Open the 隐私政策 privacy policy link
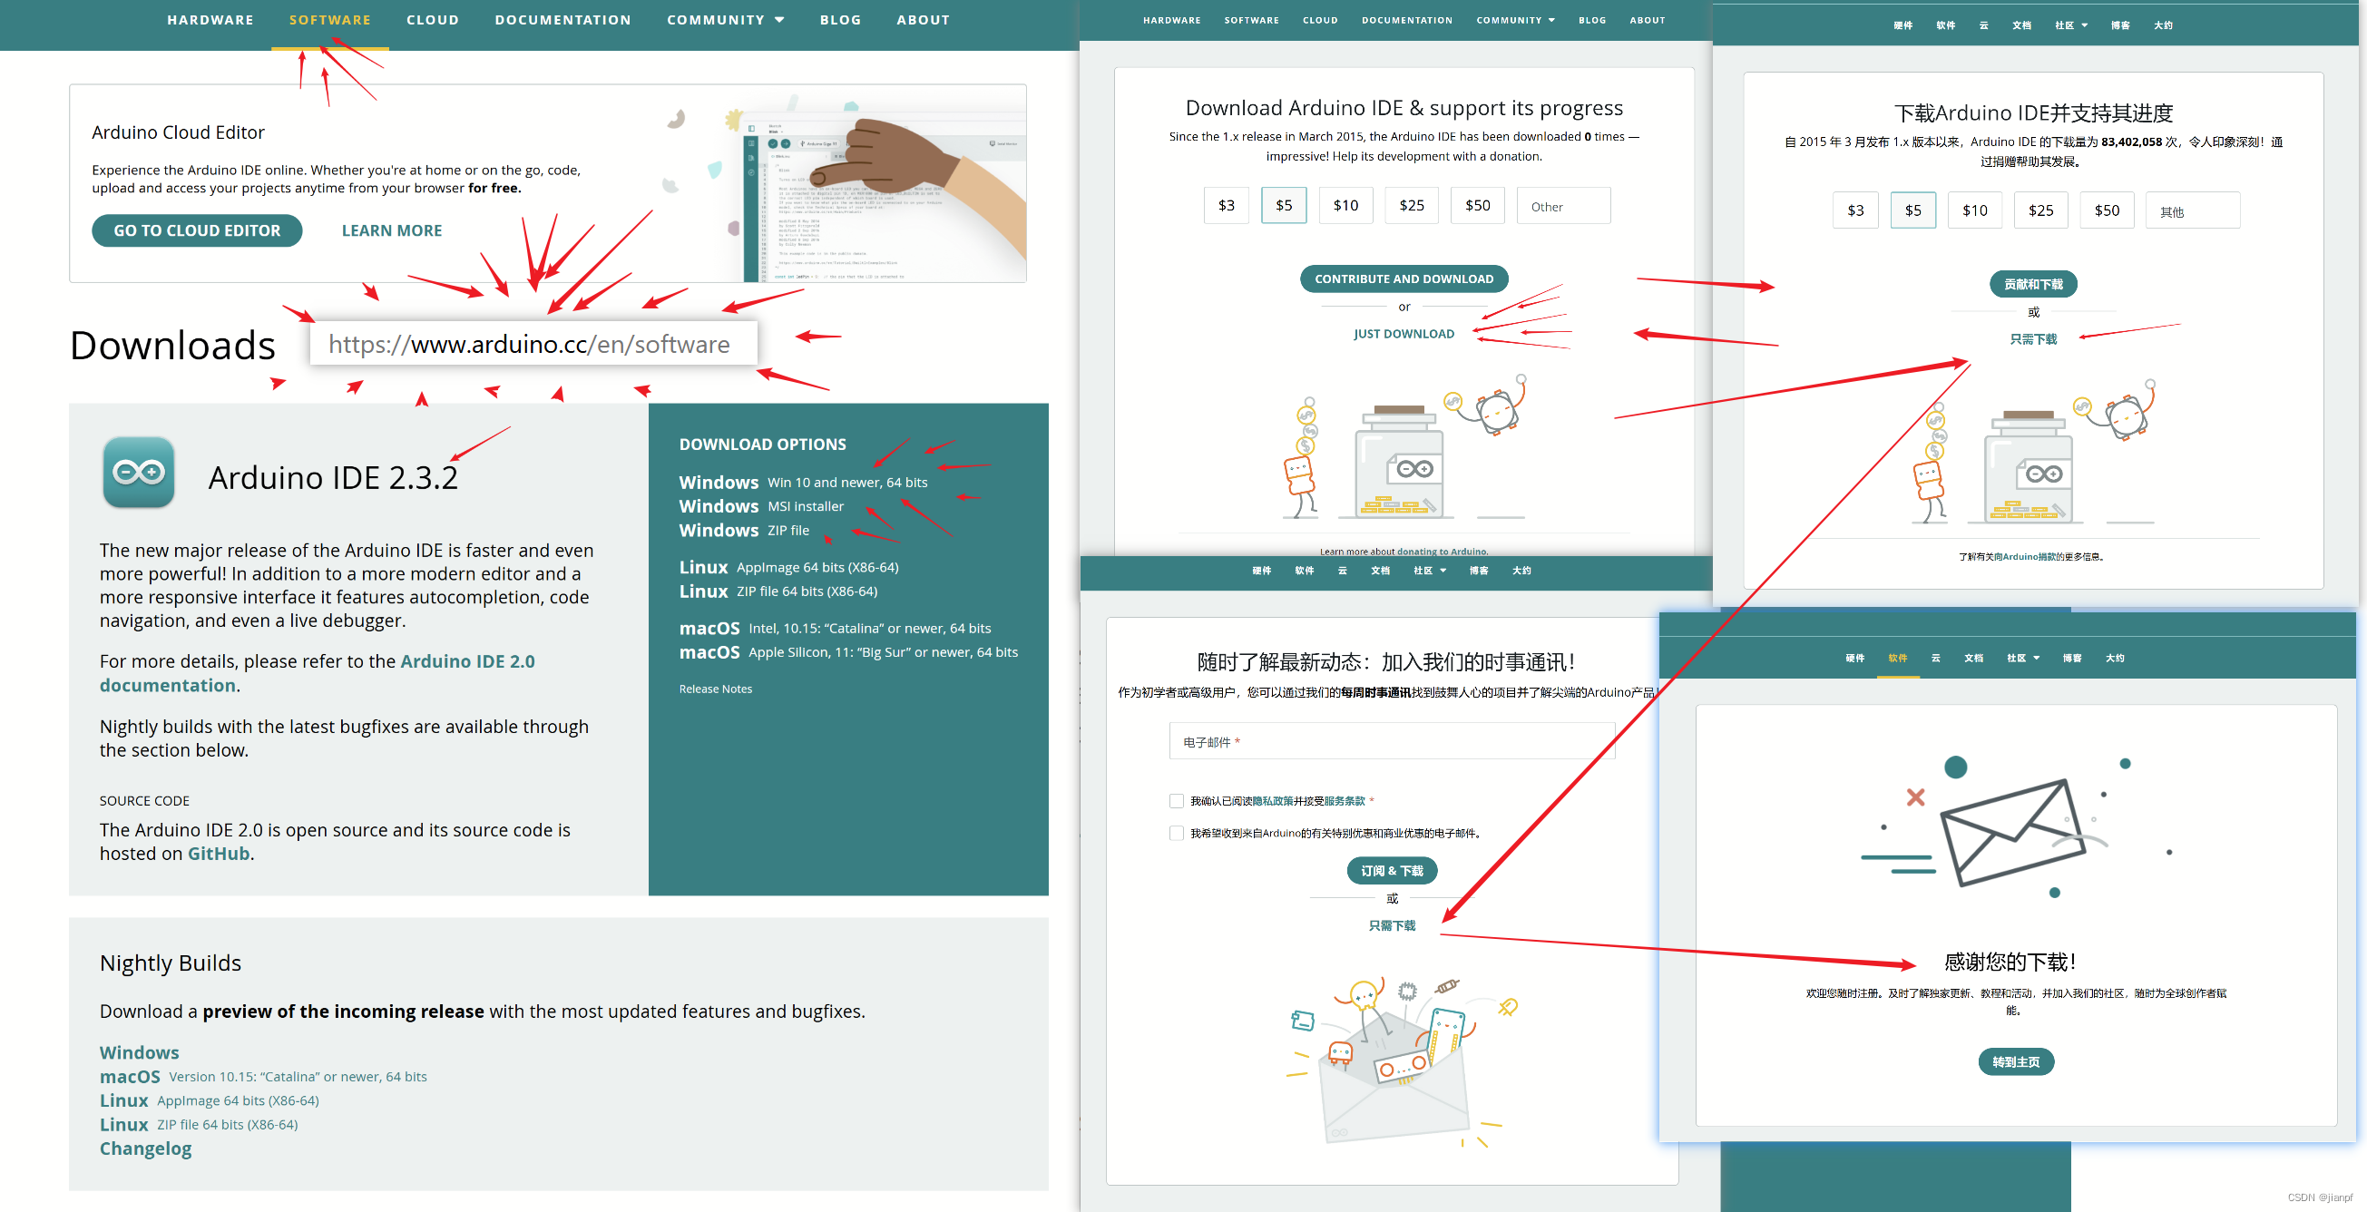 point(1273,801)
